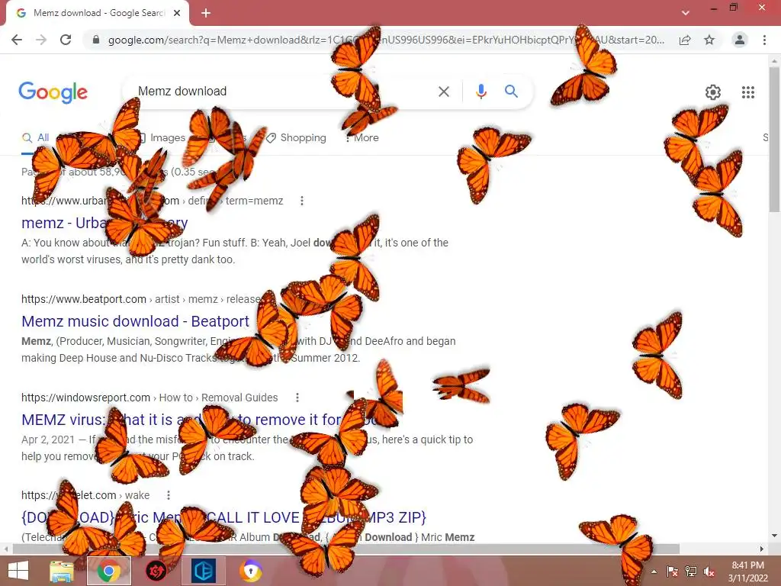Switch to Chrome in taskbar
The width and height of the screenshot is (781, 586).
(109, 571)
